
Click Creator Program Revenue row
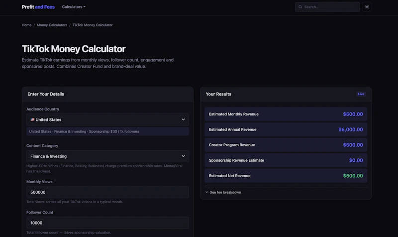click(286, 145)
